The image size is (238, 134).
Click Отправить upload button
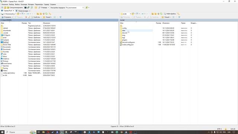pyautogui.click(x=7, y=17)
